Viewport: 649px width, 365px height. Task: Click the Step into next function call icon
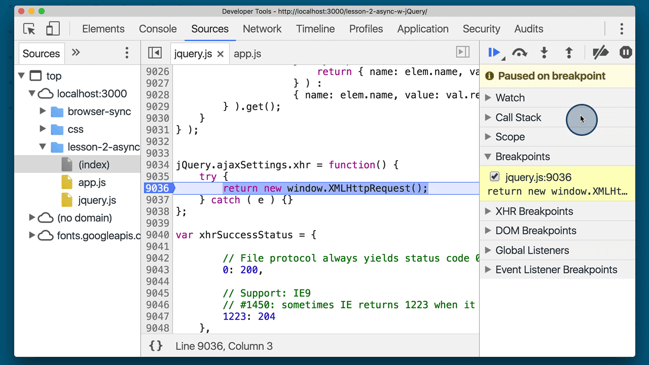[x=544, y=52]
